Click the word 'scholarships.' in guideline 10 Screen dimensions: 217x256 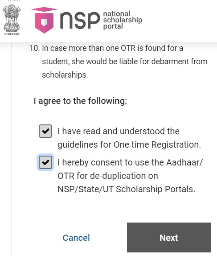point(65,75)
